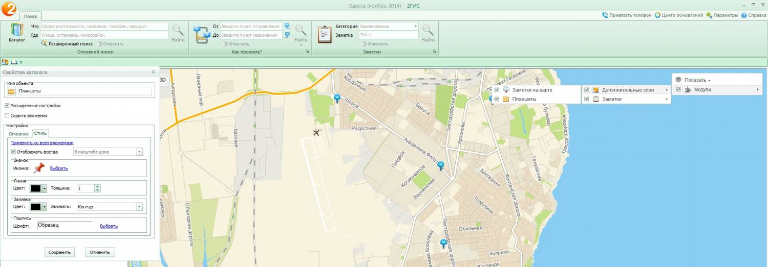Click line color black swatch

[x=36, y=188]
